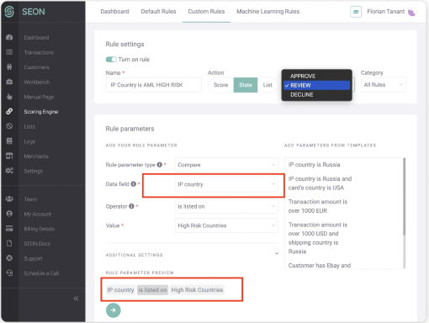Image resolution: width=429 pixels, height=323 pixels.
Task: Select the Score action option
Action: point(220,85)
